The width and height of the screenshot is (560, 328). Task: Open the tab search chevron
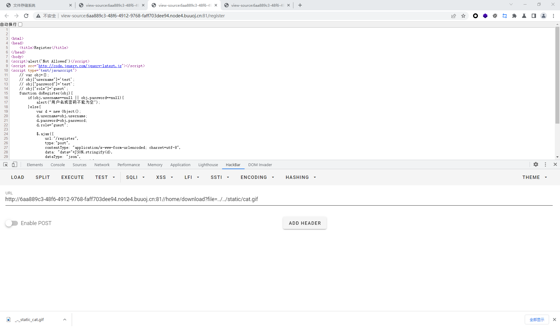[511, 4]
